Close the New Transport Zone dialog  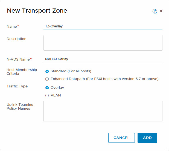161,11
